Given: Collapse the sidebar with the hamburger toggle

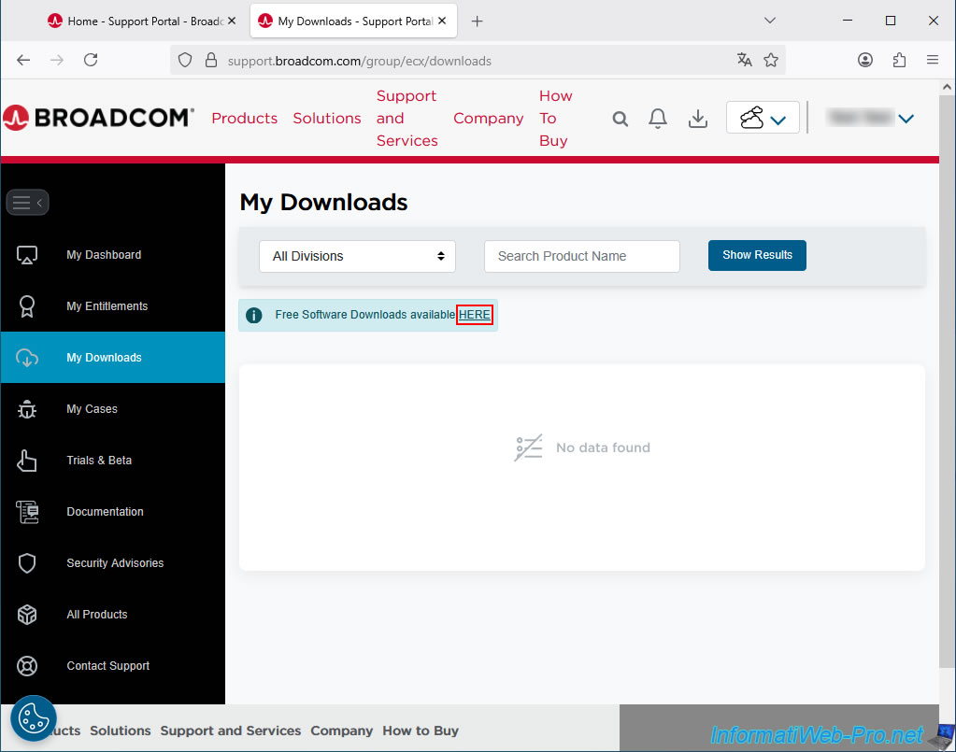Looking at the screenshot, I should pyautogui.click(x=27, y=203).
